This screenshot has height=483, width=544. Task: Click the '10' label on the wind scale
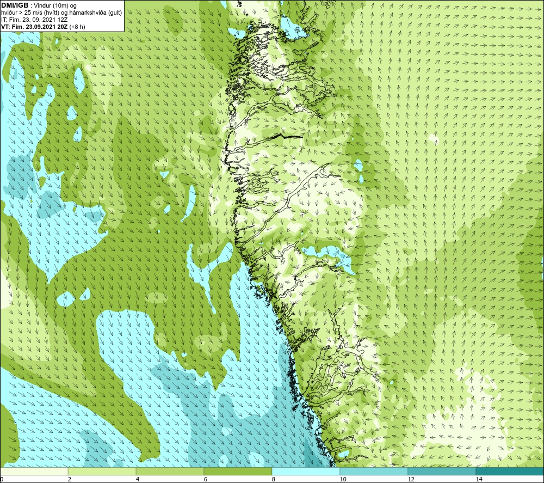pos(343,480)
